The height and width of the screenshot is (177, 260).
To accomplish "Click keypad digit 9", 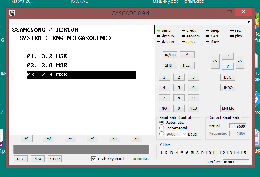I will tap(194, 98).
